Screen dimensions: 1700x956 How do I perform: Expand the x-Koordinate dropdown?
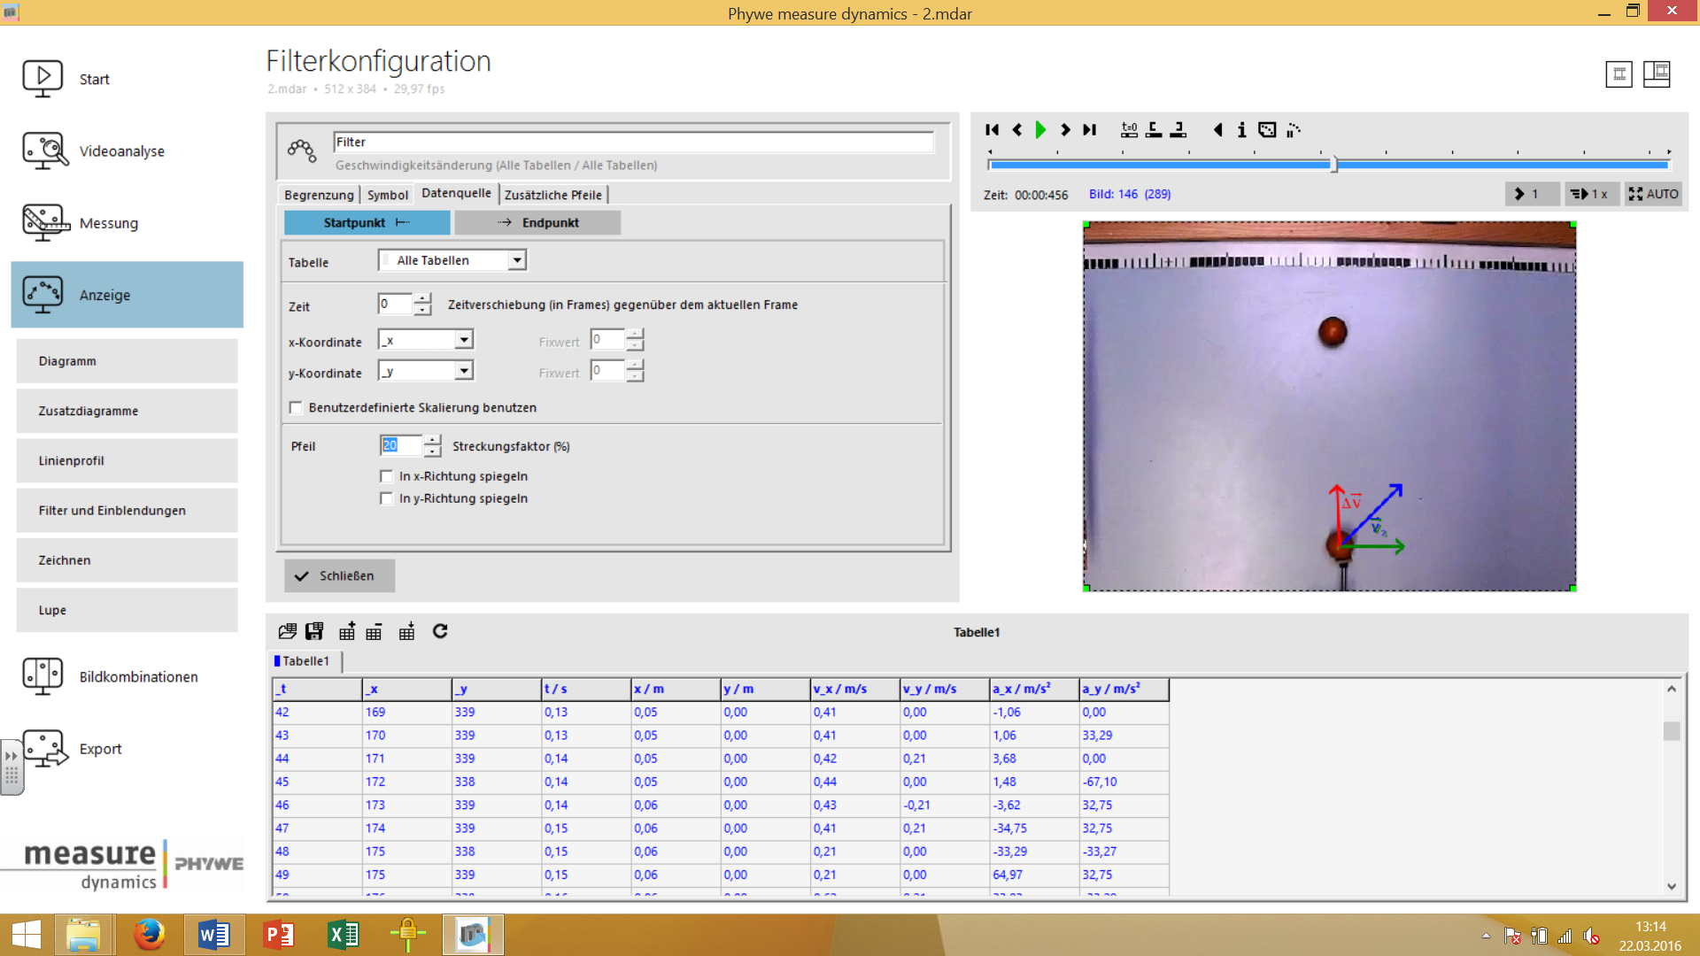coord(464,340)
